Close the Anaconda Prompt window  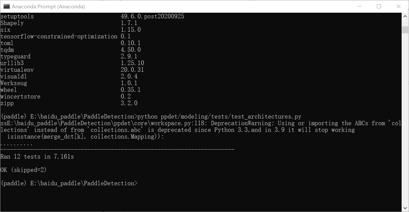399,6
